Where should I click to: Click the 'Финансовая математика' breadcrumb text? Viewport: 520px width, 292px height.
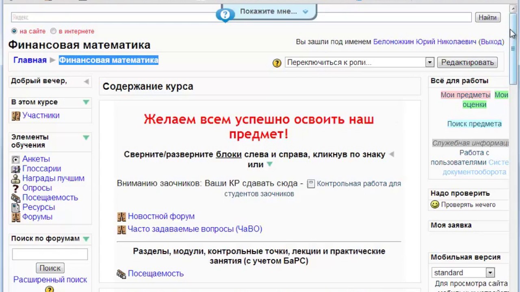pos(108,60)
